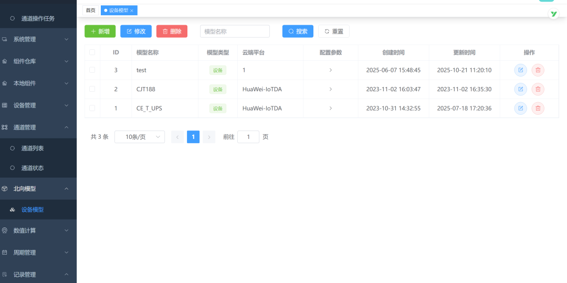
Task: Expand the 系统管理 sidebar menu
Action: point(38,39)
